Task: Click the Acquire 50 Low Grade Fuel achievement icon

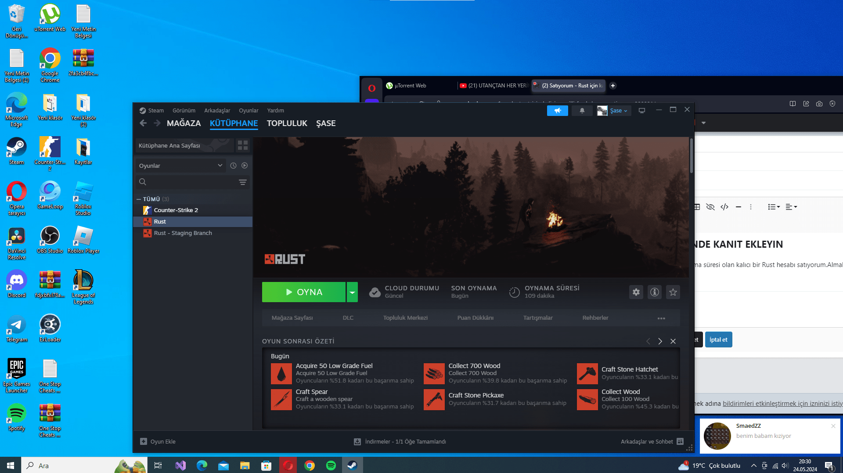Action: click(x=281, y=373)
